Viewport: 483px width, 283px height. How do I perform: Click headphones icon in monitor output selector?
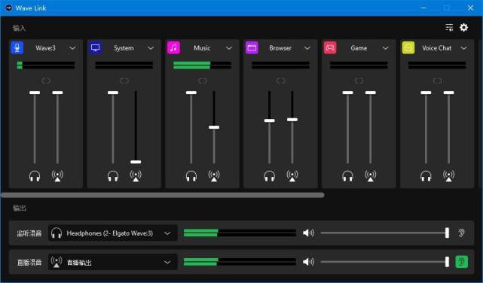(x=57, y=233)
